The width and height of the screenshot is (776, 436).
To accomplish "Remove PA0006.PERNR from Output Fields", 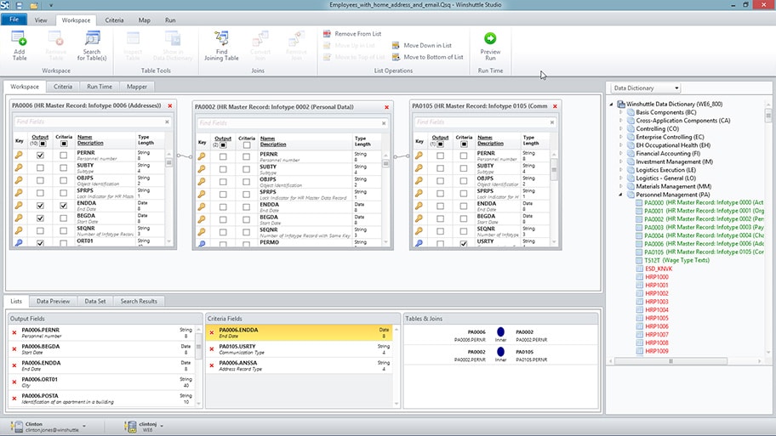I will (x=14, y=331).
